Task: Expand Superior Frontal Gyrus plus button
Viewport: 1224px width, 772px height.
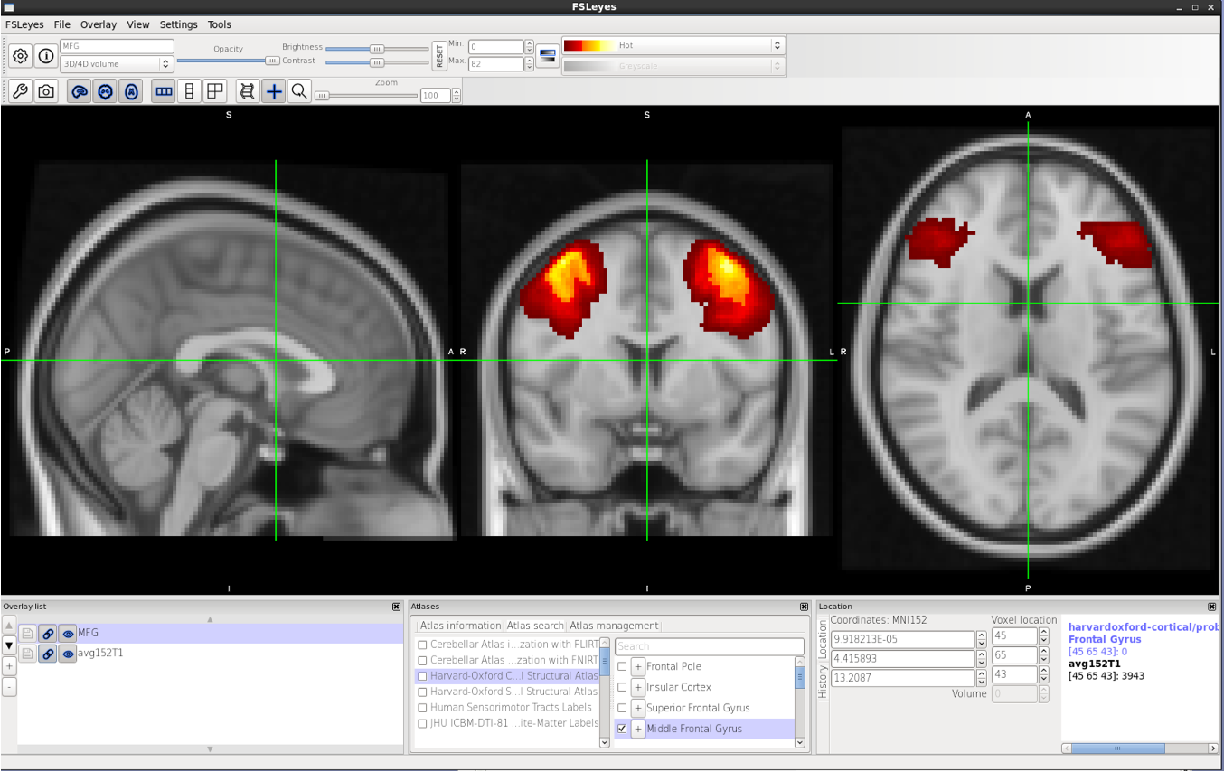Action: [x=637, y=708]
